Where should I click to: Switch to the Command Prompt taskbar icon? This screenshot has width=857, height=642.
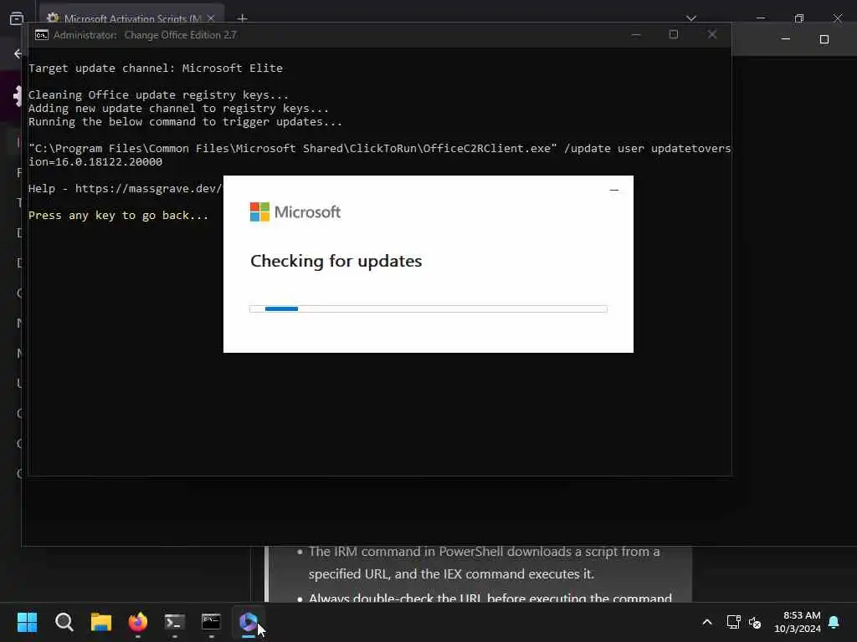point(211,622)
